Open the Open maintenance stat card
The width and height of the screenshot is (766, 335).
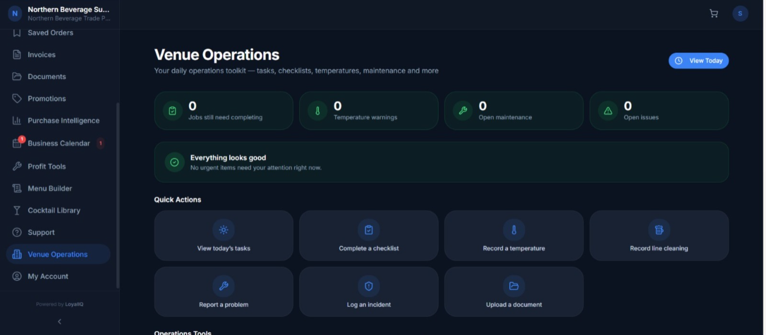click(x=514, y=111)
